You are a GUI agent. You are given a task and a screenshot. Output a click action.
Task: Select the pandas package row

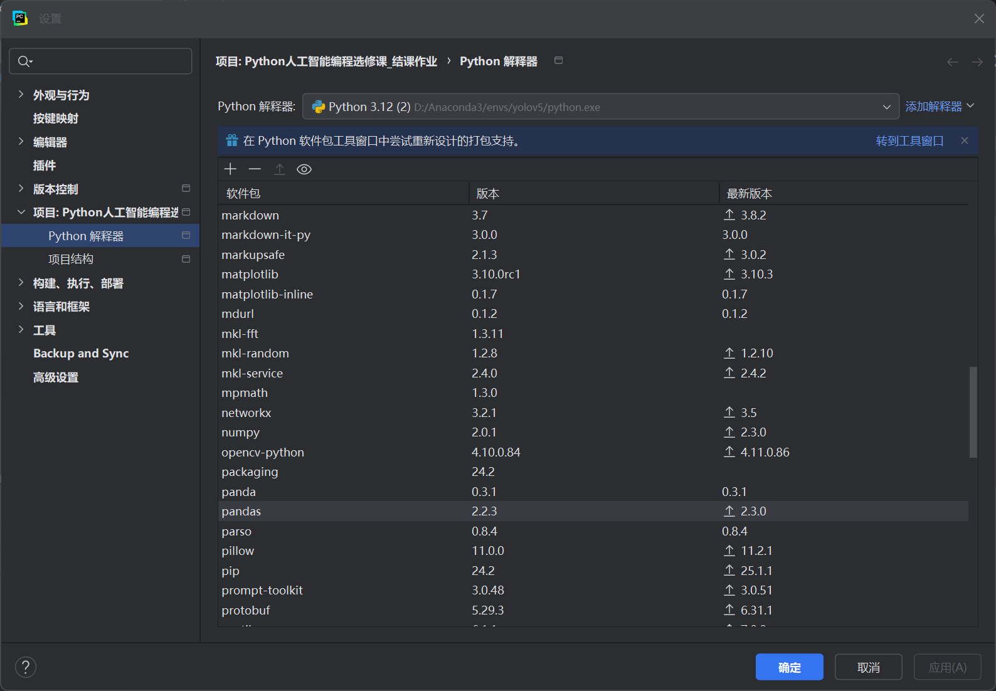click(593, 511)
